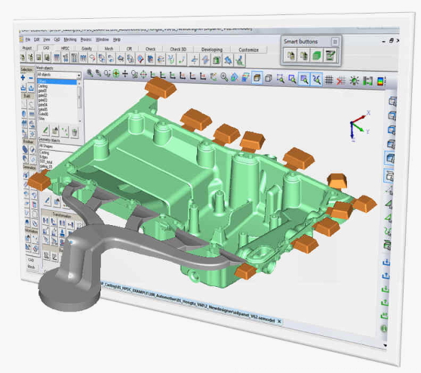Click the pan cross-arrows view icon
421x373 pixels.
tap(125, 73)
